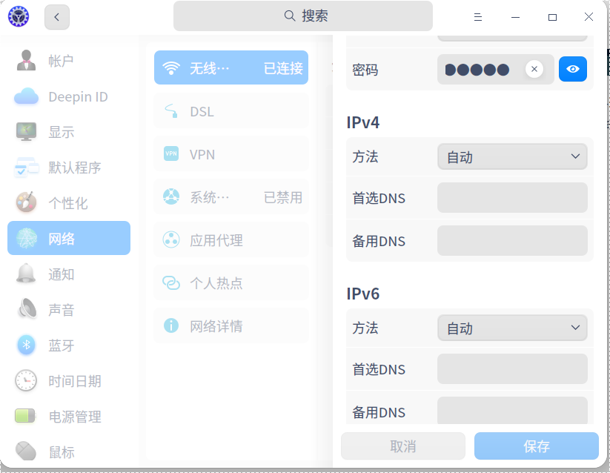Click the IPv6 备用DNS input field
610x473 pixels.
click(512, 411)
